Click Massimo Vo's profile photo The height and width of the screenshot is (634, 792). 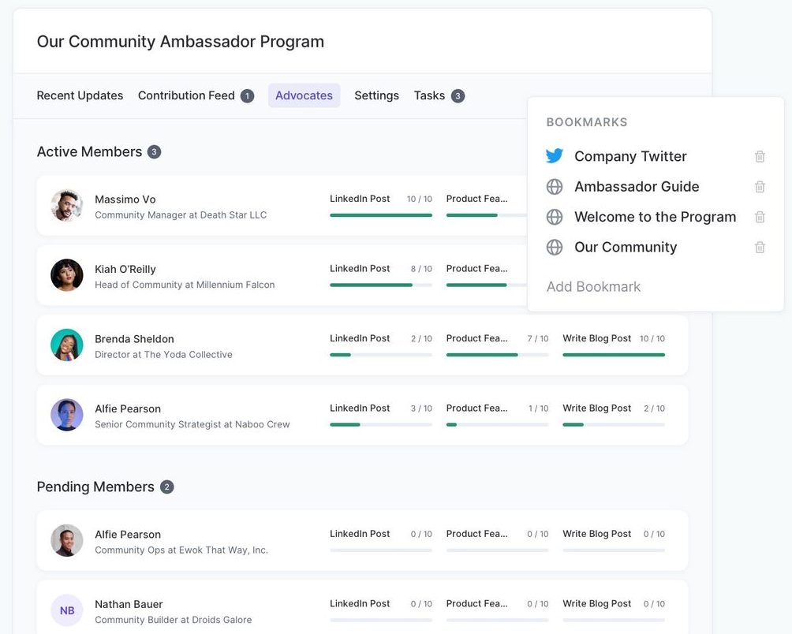click(67, 206)
